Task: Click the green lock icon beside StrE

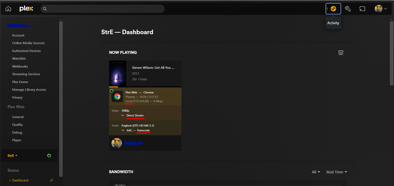Action: click(x=49, y=156)
